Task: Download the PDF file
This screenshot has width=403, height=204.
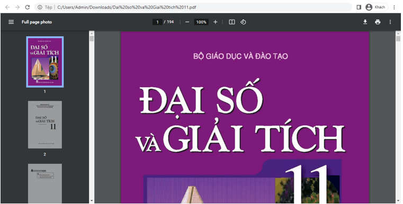Action: [x=365, y=22]
